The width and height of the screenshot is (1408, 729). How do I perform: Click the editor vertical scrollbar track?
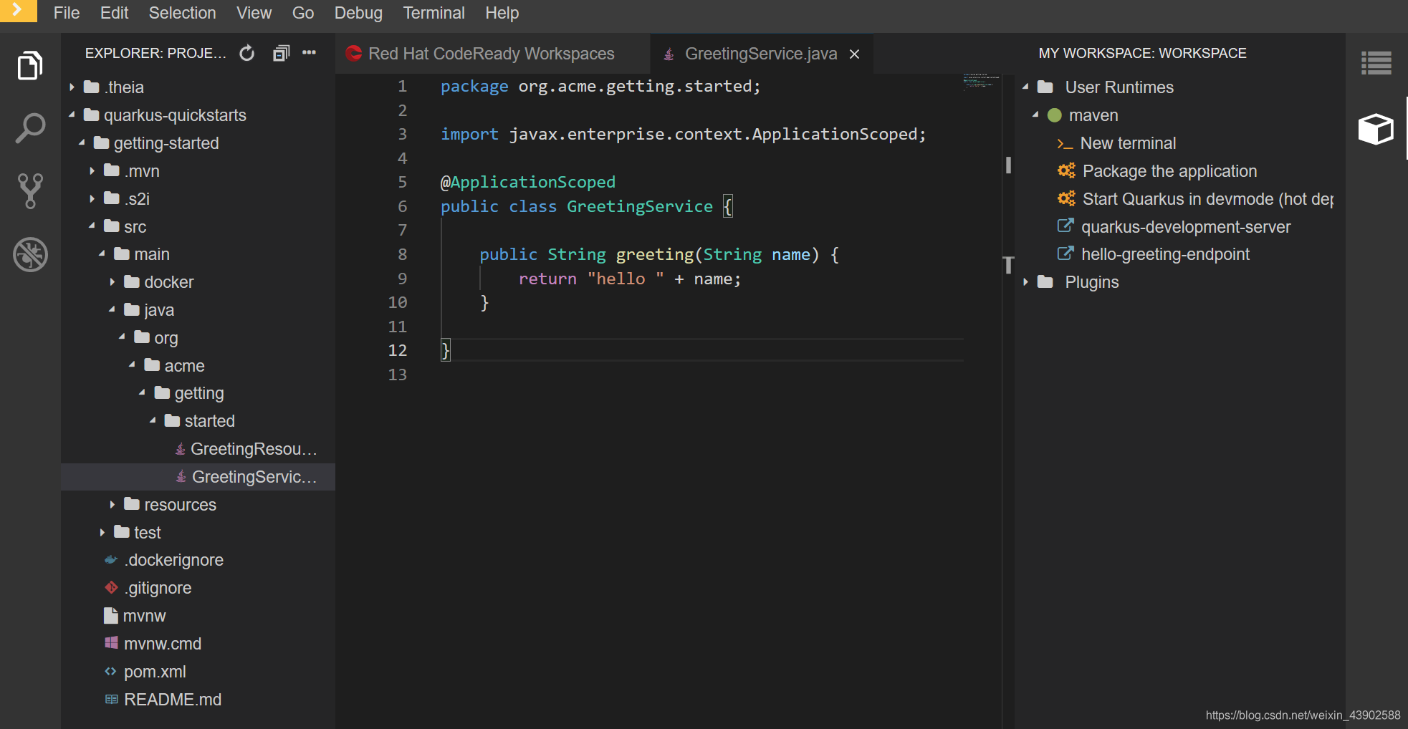1008,401
